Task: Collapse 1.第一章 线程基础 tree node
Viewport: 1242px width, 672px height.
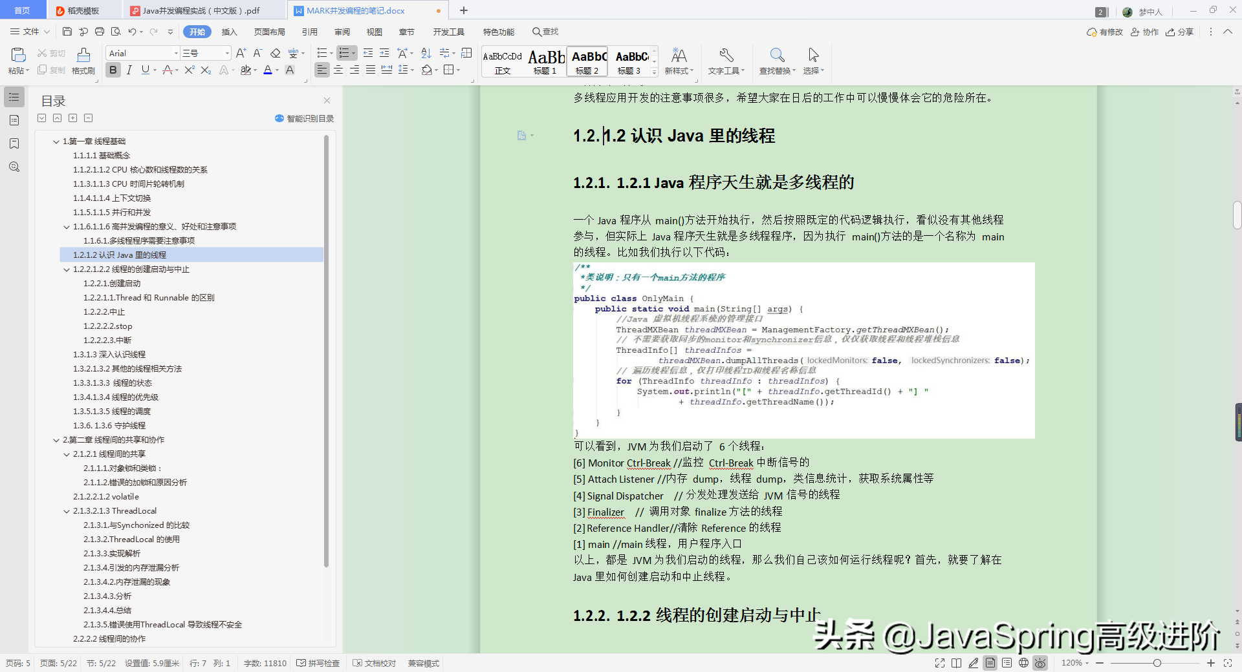Action: [x=56, y=142]
